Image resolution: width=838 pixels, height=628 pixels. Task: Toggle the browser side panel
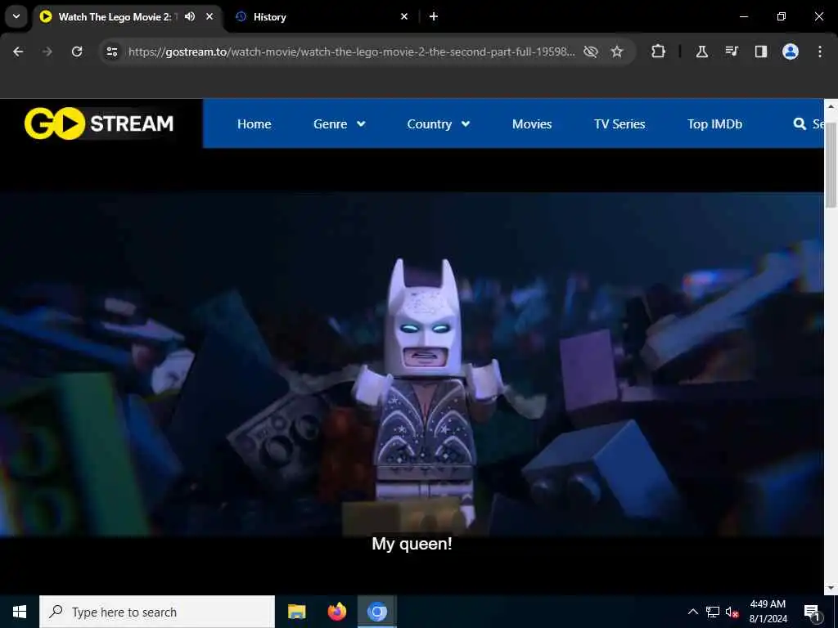[x=761, y=52]
